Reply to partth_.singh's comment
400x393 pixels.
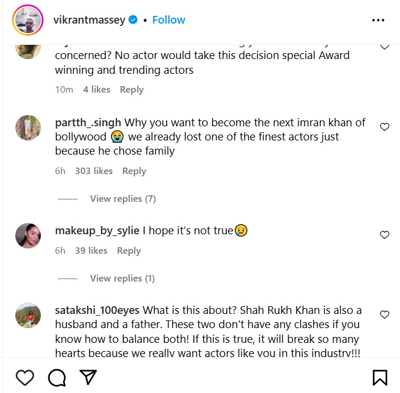134,171
